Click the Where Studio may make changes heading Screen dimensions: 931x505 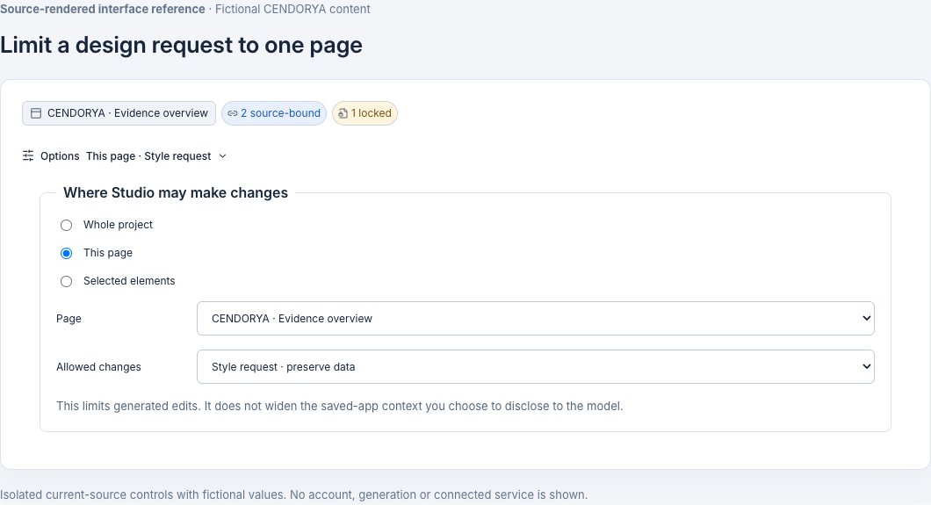click(176, 193)
